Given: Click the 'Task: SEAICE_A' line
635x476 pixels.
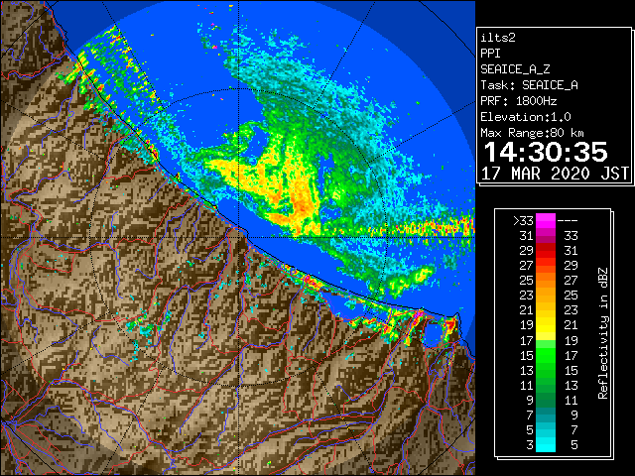Looking at the screenshot, I should point(529,85).
